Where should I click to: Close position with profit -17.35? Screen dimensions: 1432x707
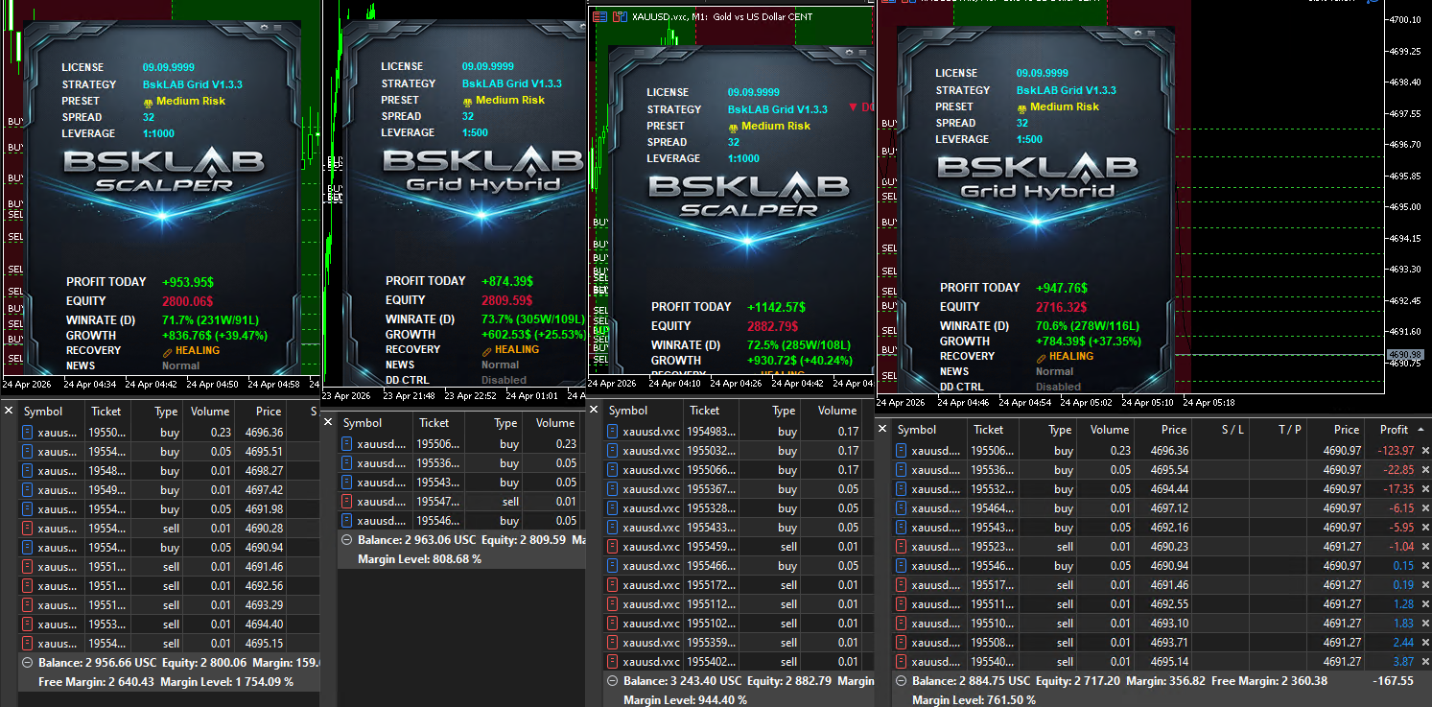(x=1424, y=489)
